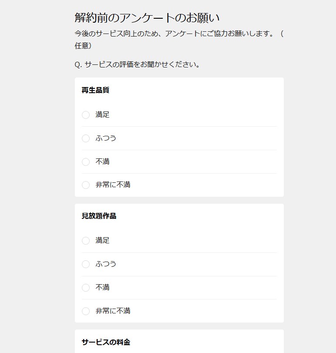Click the 非常に不満 label in 見放題作品
This screenshot has height=353, width=336.
coord(113,311)
